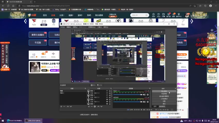Screen dimensions: 219x123
Task: Open OBS 视图(V) menu
Action: tap(75, 27)
